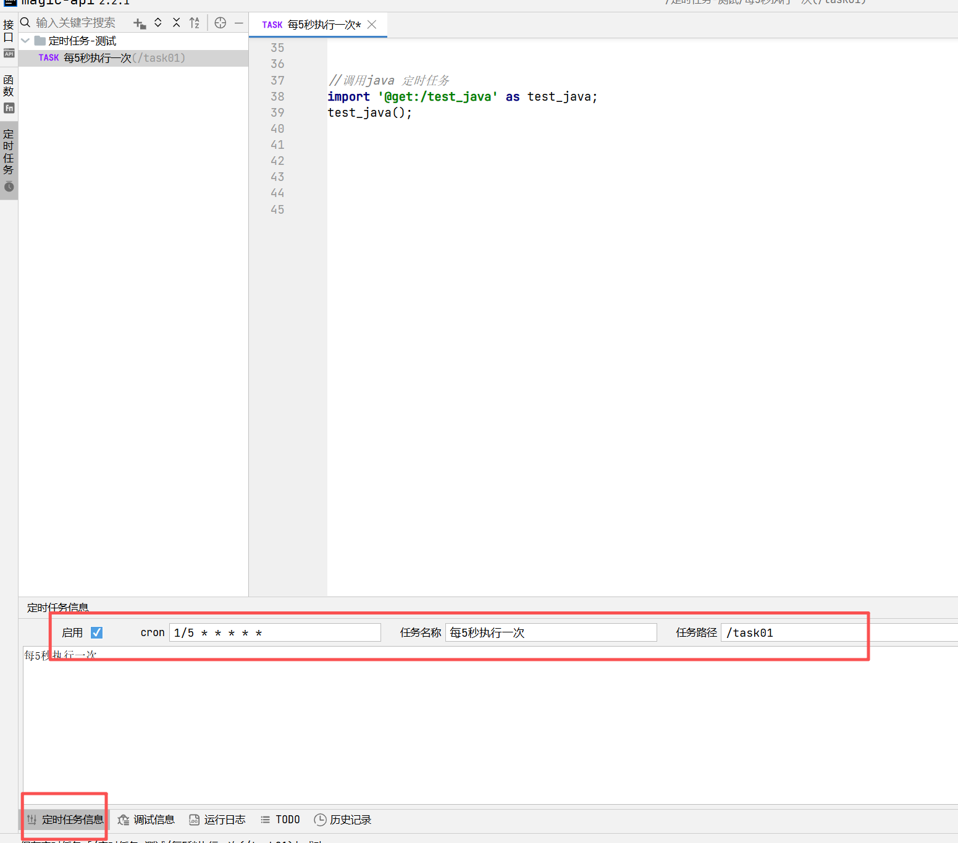This screenshot has height=843, width=958.
Task: Click the debug 调试信息 bug icon
Action: (146, 820)
